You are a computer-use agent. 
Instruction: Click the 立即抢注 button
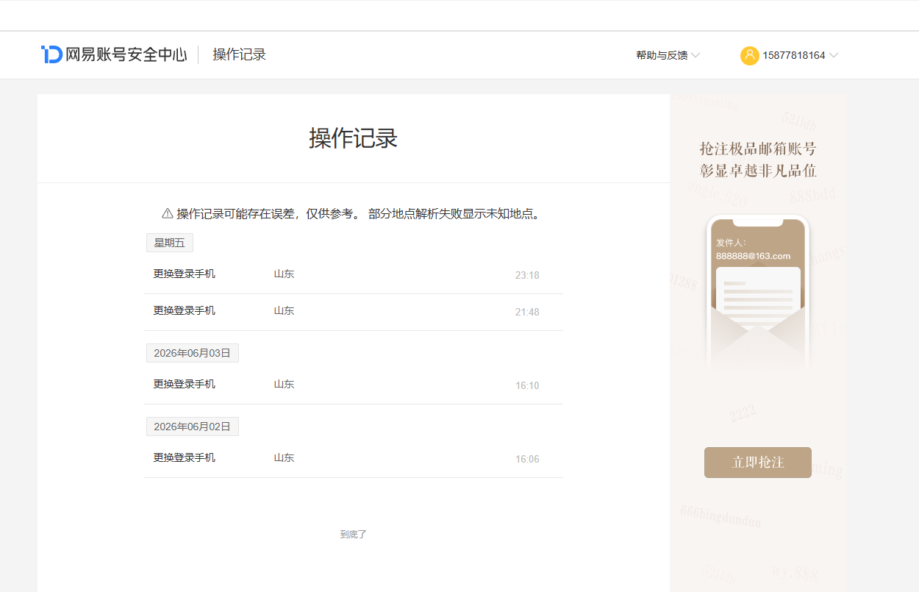(x=758, y=463)
